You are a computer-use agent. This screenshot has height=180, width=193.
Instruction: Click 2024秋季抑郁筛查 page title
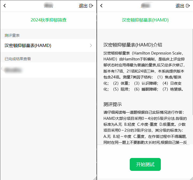[x=49, y=20]
